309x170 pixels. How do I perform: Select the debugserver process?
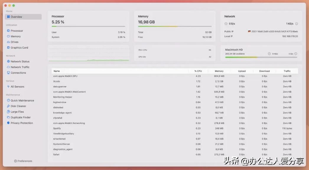point(175,86)
